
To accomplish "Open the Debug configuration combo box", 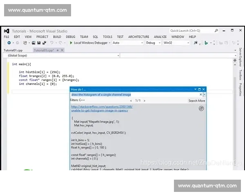I will [x=153, y=42].
